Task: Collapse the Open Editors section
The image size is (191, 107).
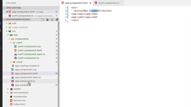Action: [x=4, y=8]
